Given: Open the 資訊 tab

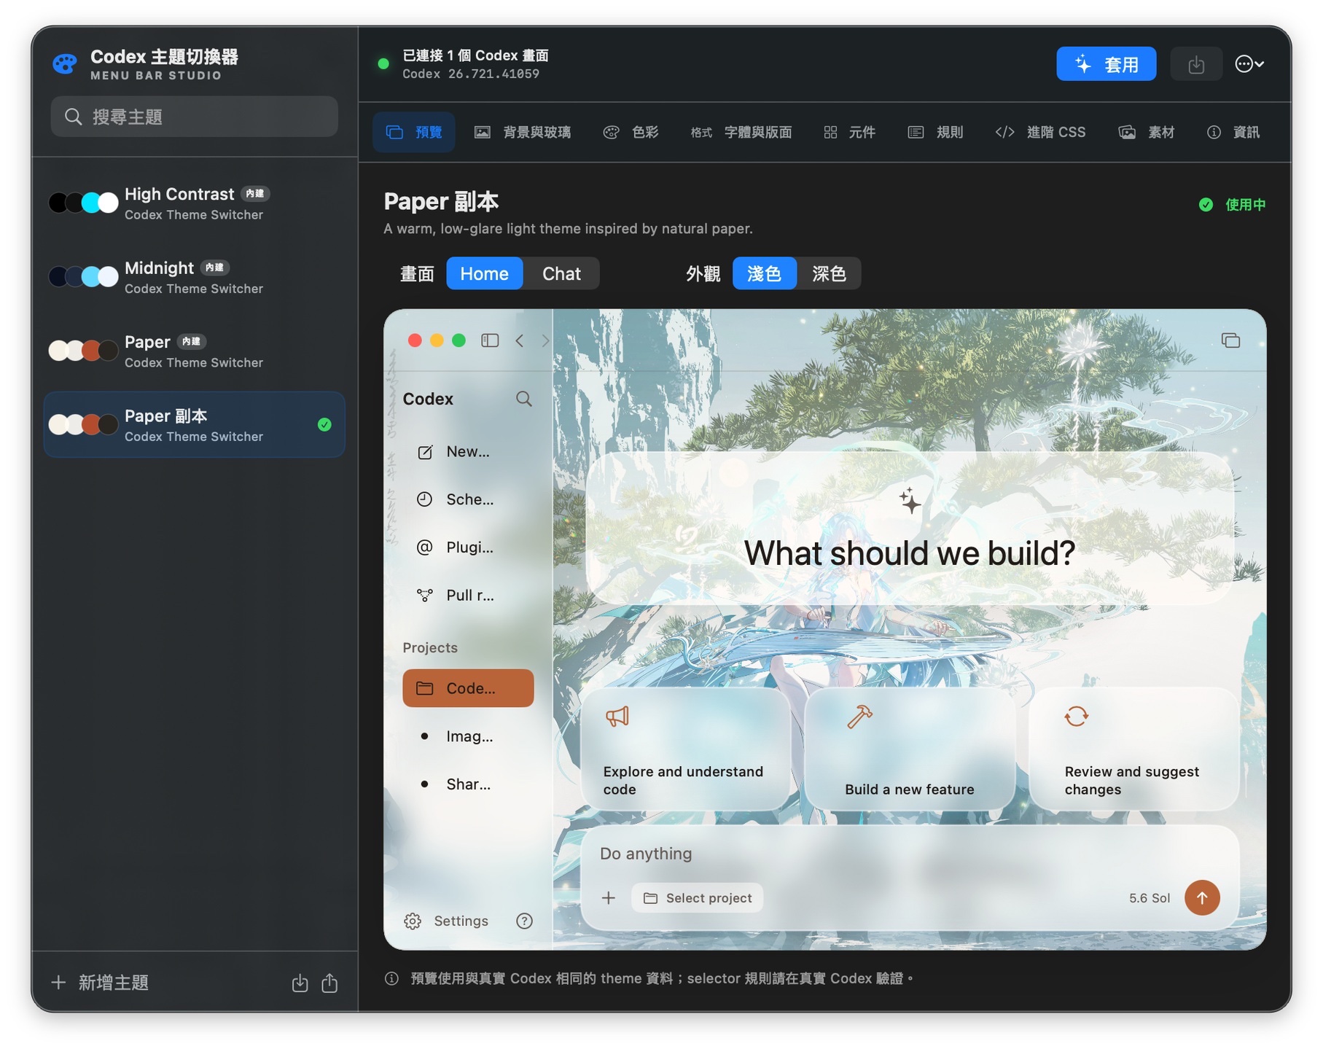Looking at the screenshot, I should coord(1233,132).
